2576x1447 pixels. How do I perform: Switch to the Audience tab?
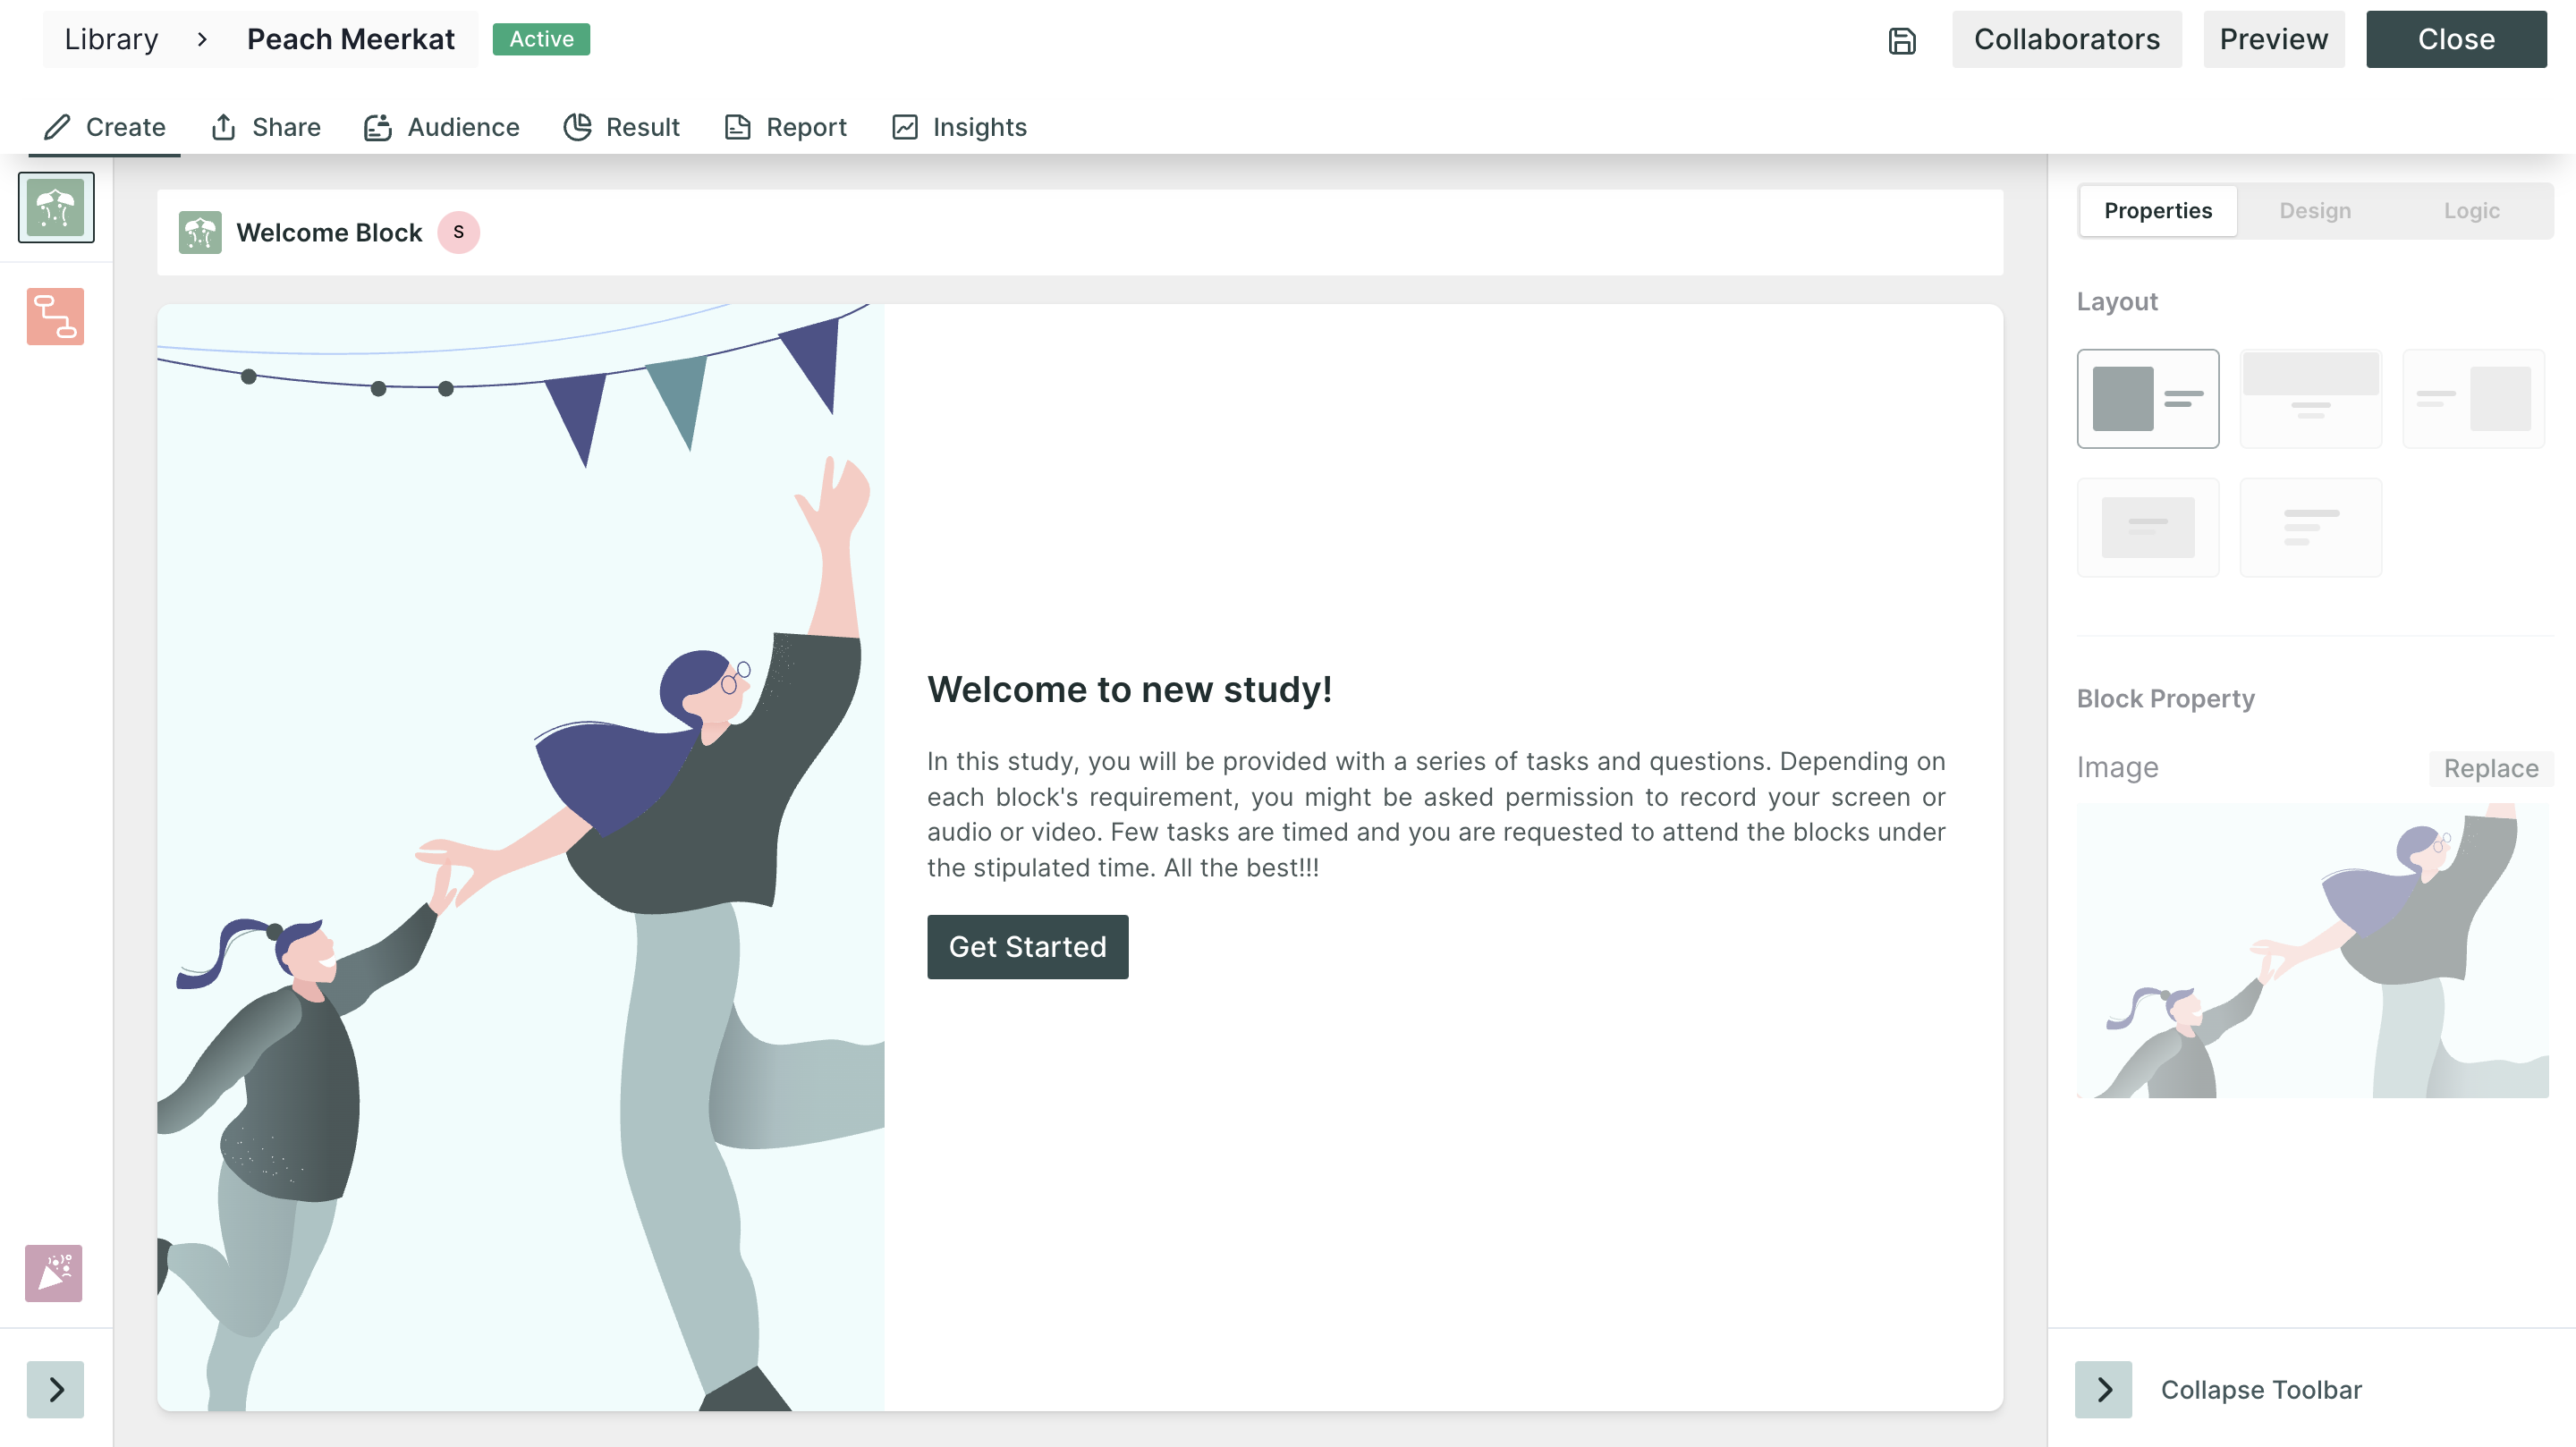(442, 127)
